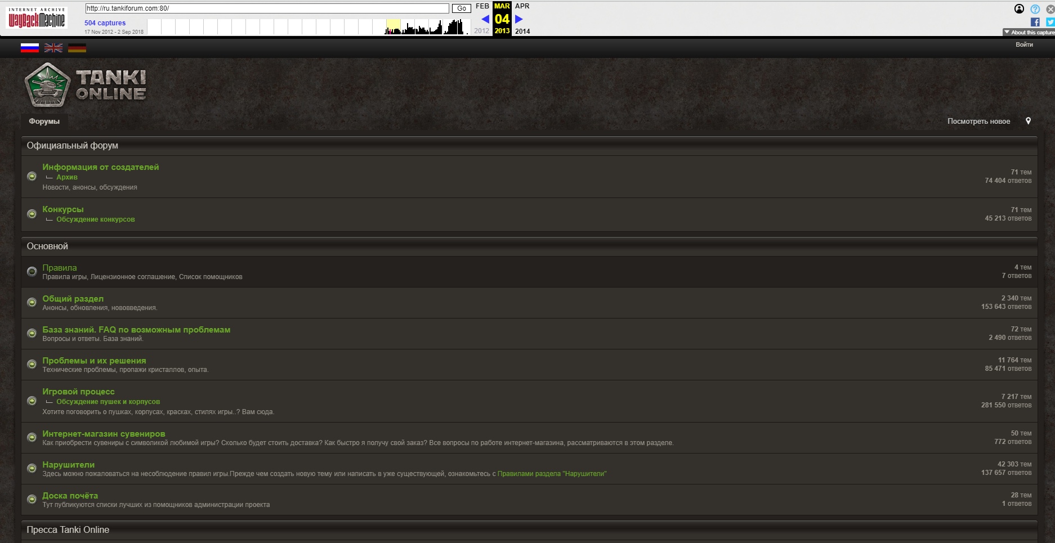
Task: Close the Wayback toolbar
Action: click(1050, 9)
